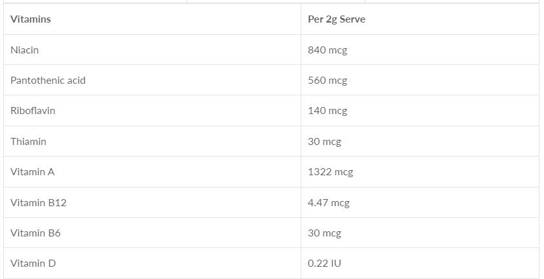
Task: Select the Niacin row label
Action: [25, 50]
